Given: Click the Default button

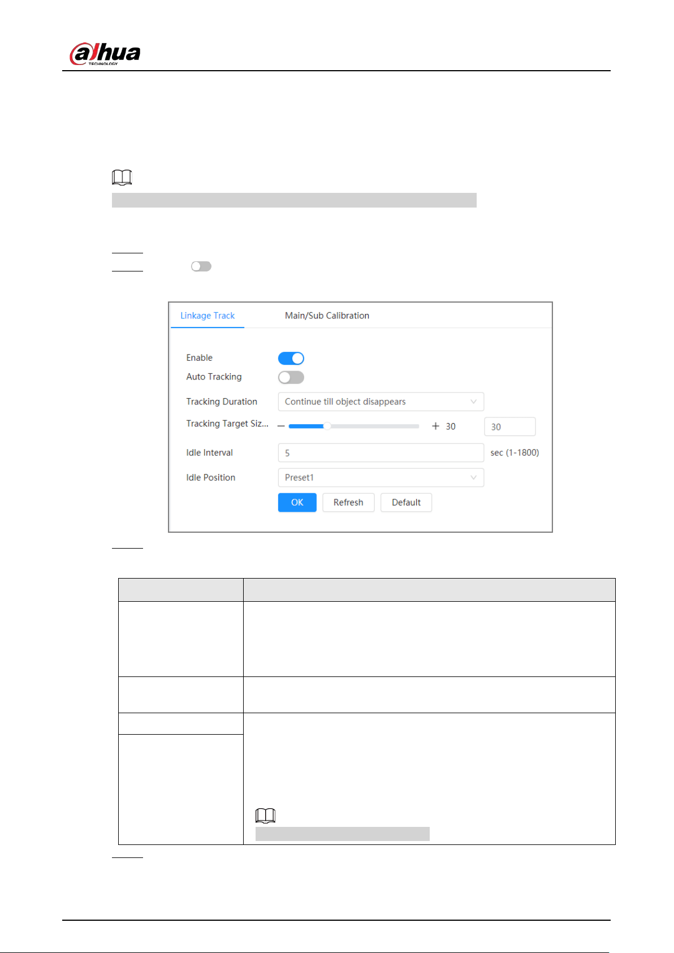Looking at the screenshot, I should (x=406, y=502).
